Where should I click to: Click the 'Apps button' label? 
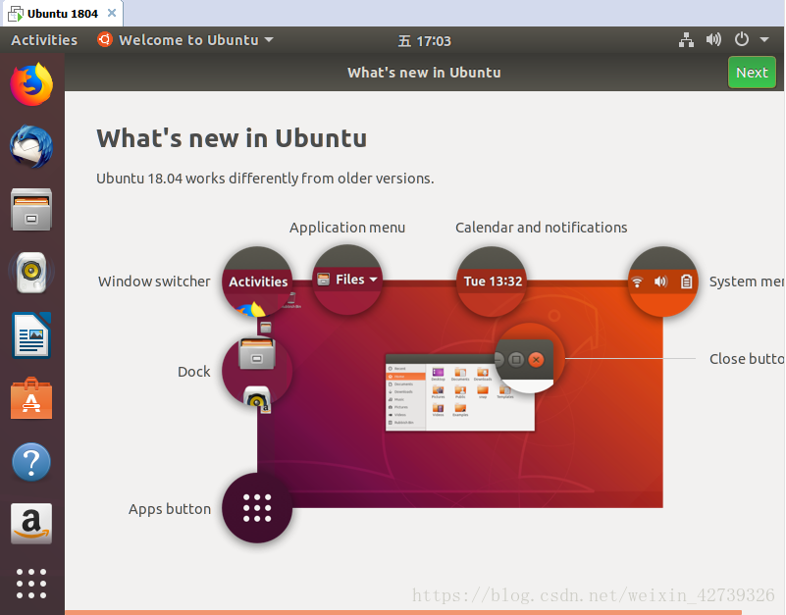pyautogui.click(x=170, y=509)
